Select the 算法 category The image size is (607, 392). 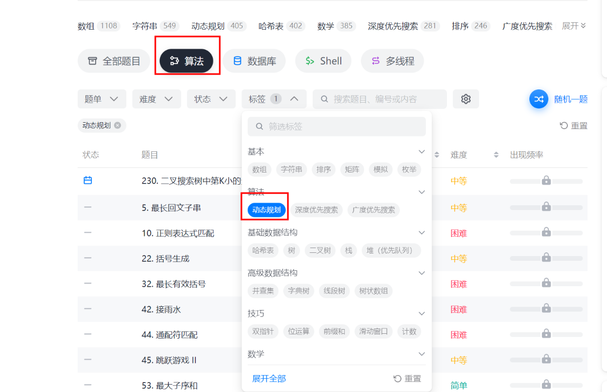coord(186,61)
